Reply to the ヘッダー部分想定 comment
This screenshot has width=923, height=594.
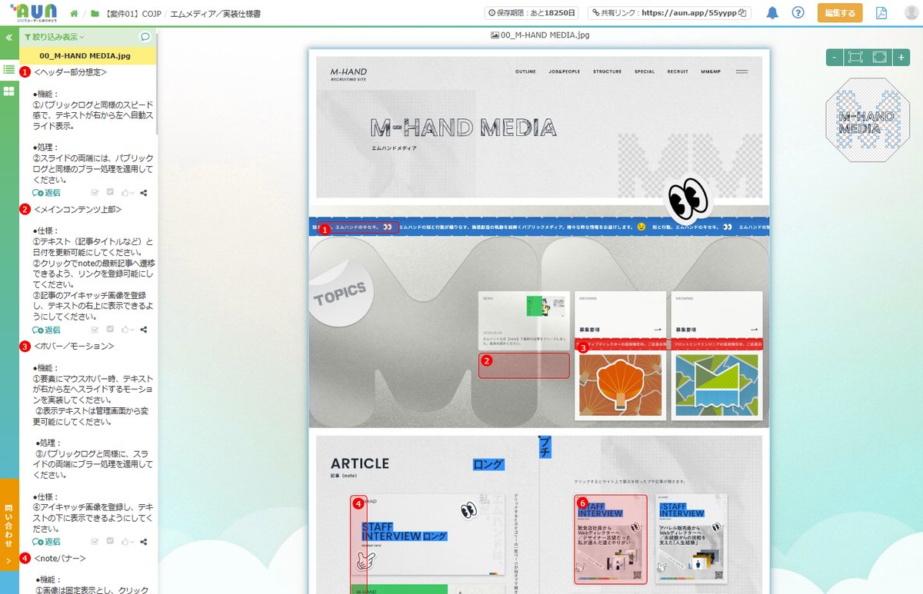(x=46, y=193)
